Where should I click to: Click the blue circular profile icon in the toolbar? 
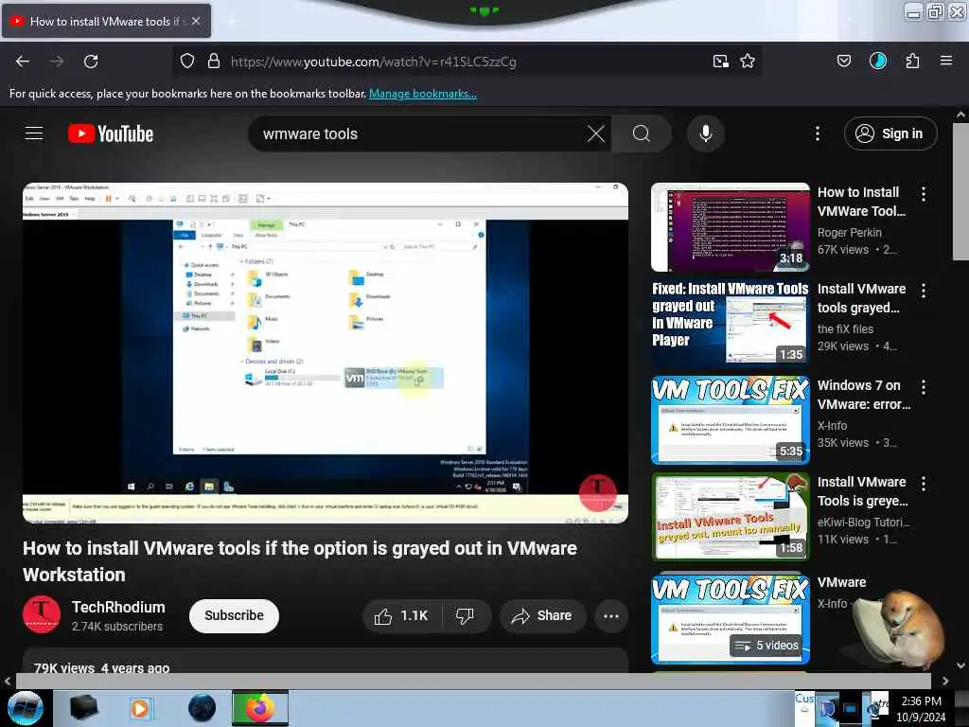click(x=878, y=62)
